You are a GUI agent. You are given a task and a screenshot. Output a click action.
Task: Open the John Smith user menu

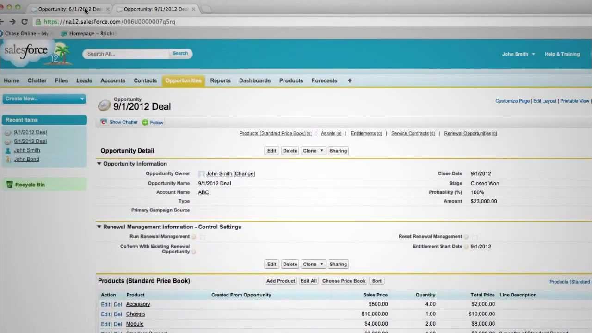pos(518,54)
